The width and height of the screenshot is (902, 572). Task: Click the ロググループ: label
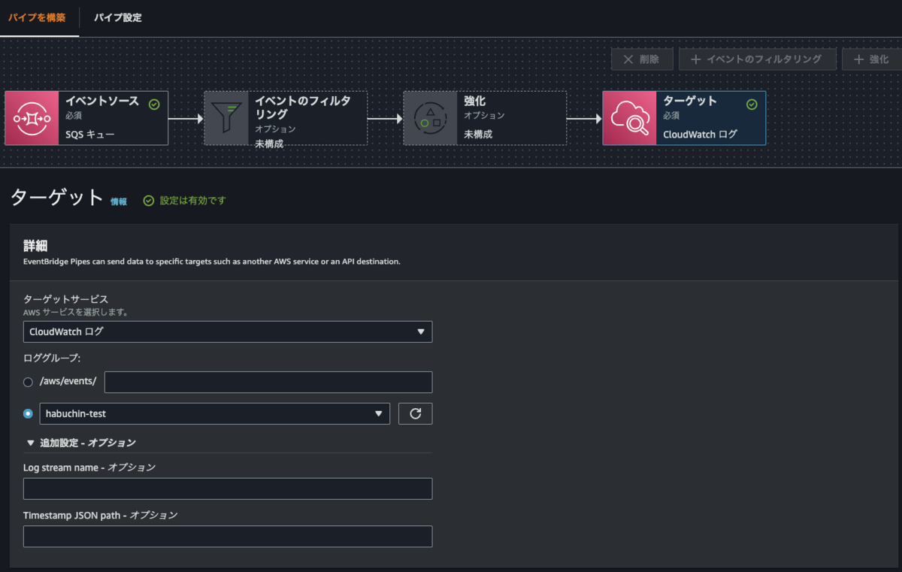[52, 358]
